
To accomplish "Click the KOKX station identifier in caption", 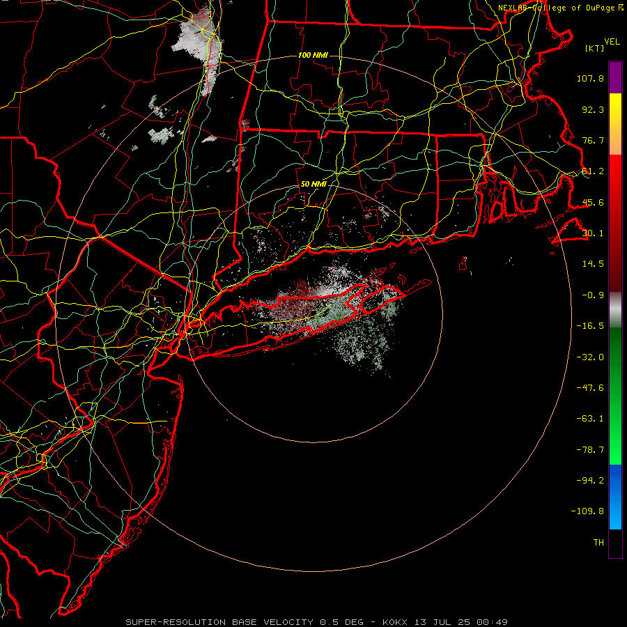I will point(395,622).
